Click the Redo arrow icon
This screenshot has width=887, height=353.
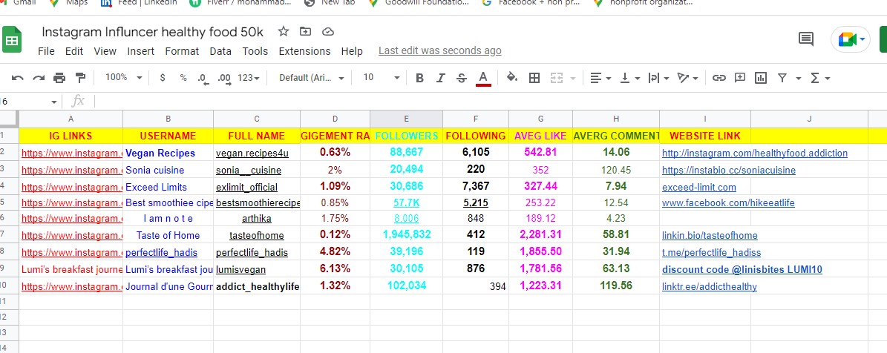pos(39,78)
